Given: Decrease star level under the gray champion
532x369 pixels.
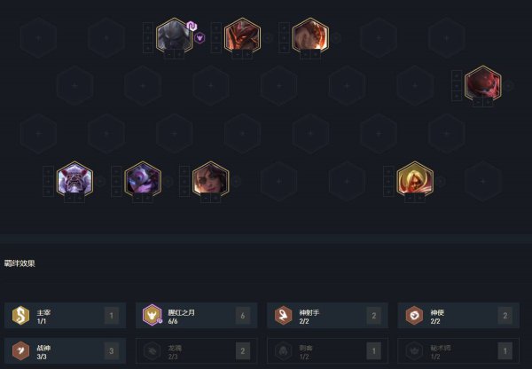Looking at the screenshot, I should 169,54.
